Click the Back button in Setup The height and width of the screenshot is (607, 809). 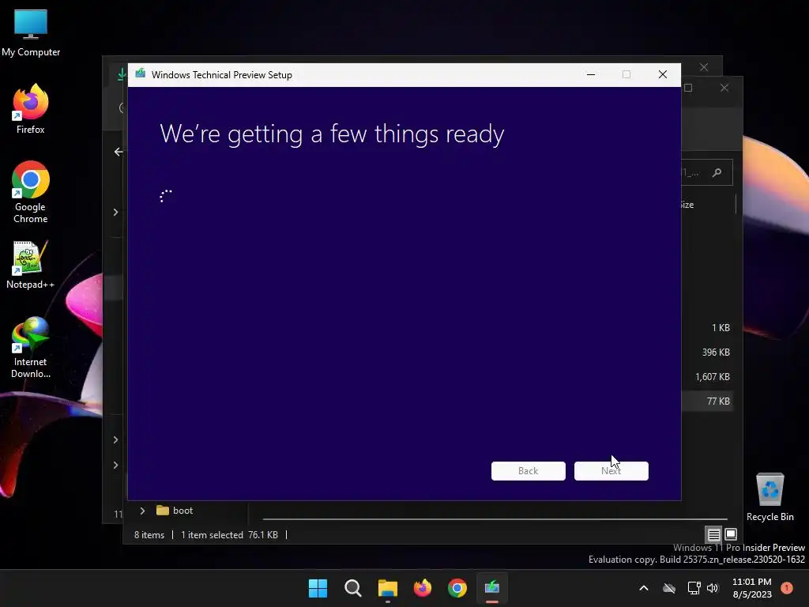pos(528,471)
